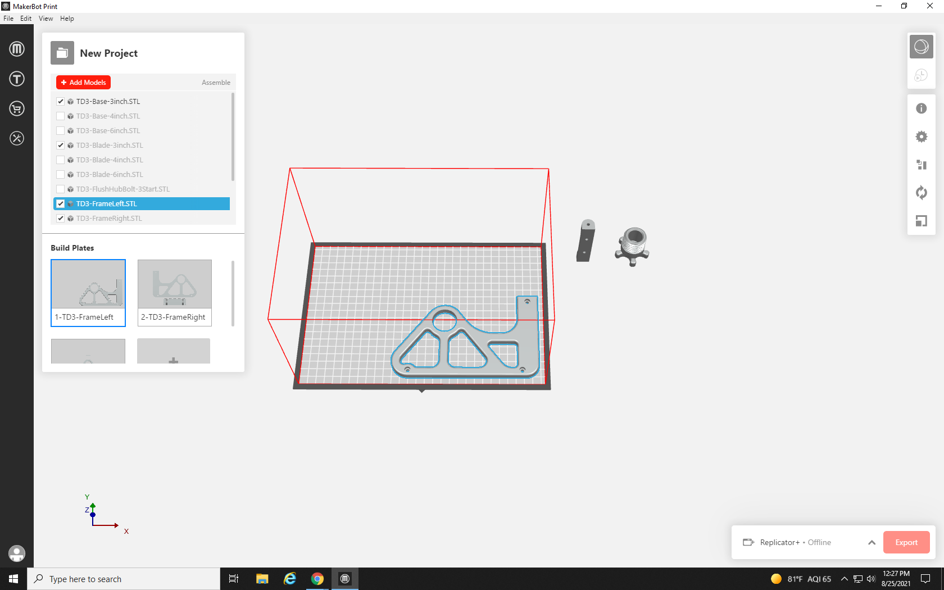The width and height of the screenshot is (944, 590).
Task: Select TD3-Base-6inch.STL filename
Action: pyautogui.click(x=108, y=131)
